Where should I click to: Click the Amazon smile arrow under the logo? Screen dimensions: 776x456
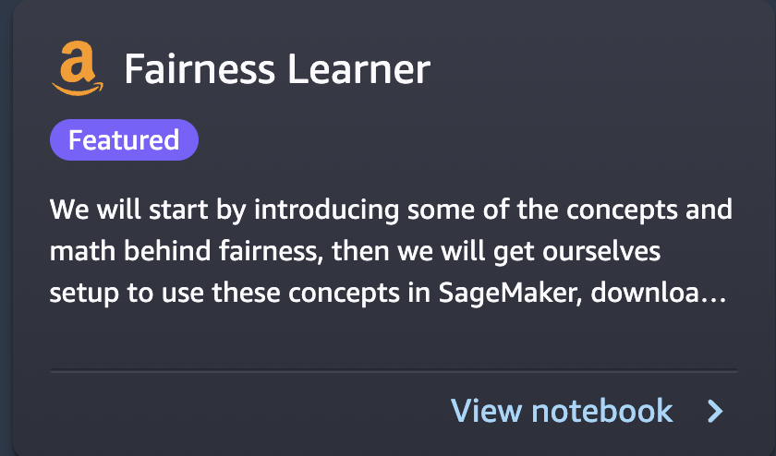coord(78,89)
